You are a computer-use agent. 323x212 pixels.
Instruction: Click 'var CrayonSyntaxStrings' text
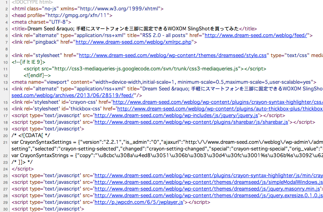pyautogui.click(x=40, y=155)
